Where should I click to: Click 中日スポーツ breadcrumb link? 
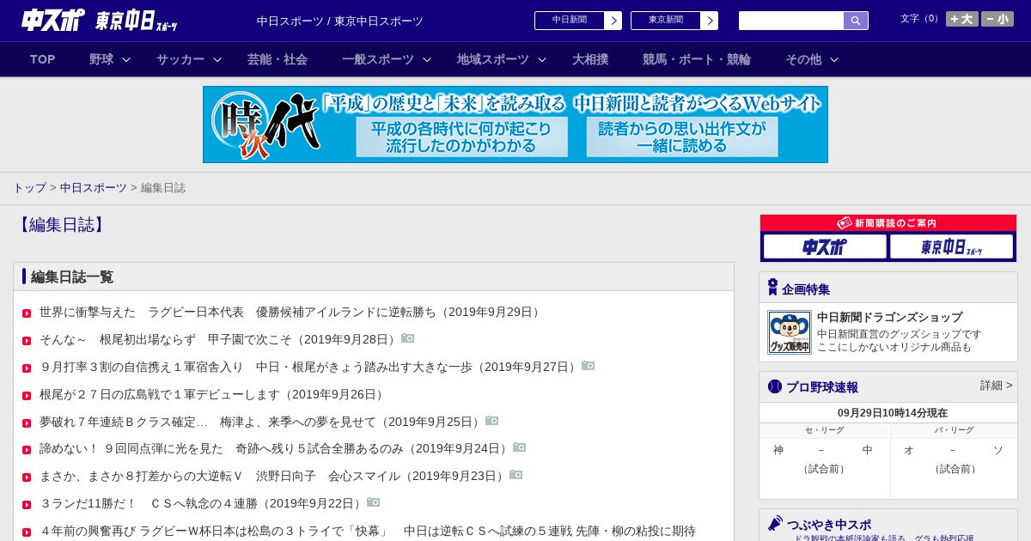[94, 188]
